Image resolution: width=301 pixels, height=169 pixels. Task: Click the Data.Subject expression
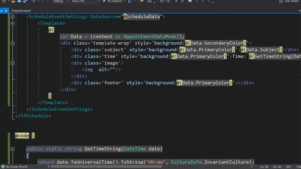[x=262, y=50]
